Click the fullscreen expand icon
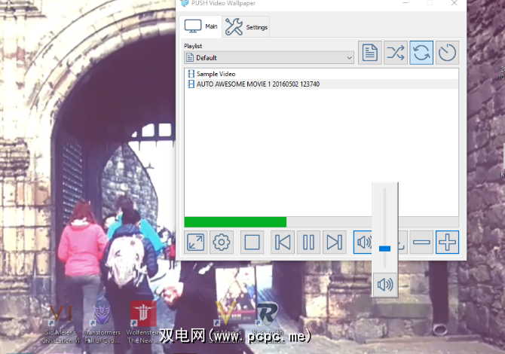 tap(196, 242)
